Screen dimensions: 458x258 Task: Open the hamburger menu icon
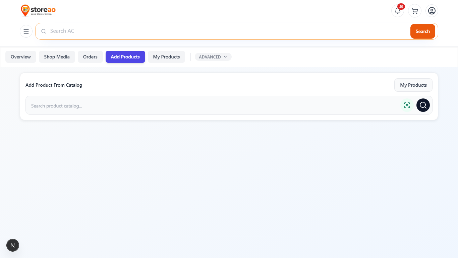(x=26, y=31)
